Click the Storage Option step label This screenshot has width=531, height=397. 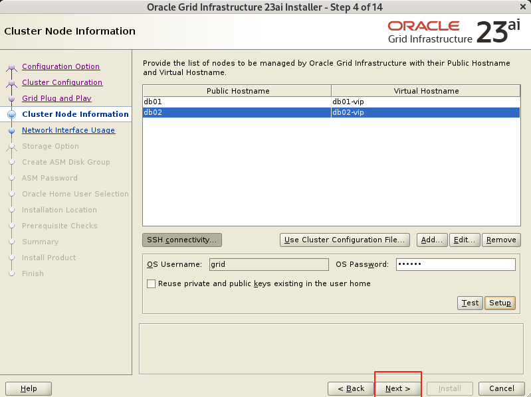(51, 146)
